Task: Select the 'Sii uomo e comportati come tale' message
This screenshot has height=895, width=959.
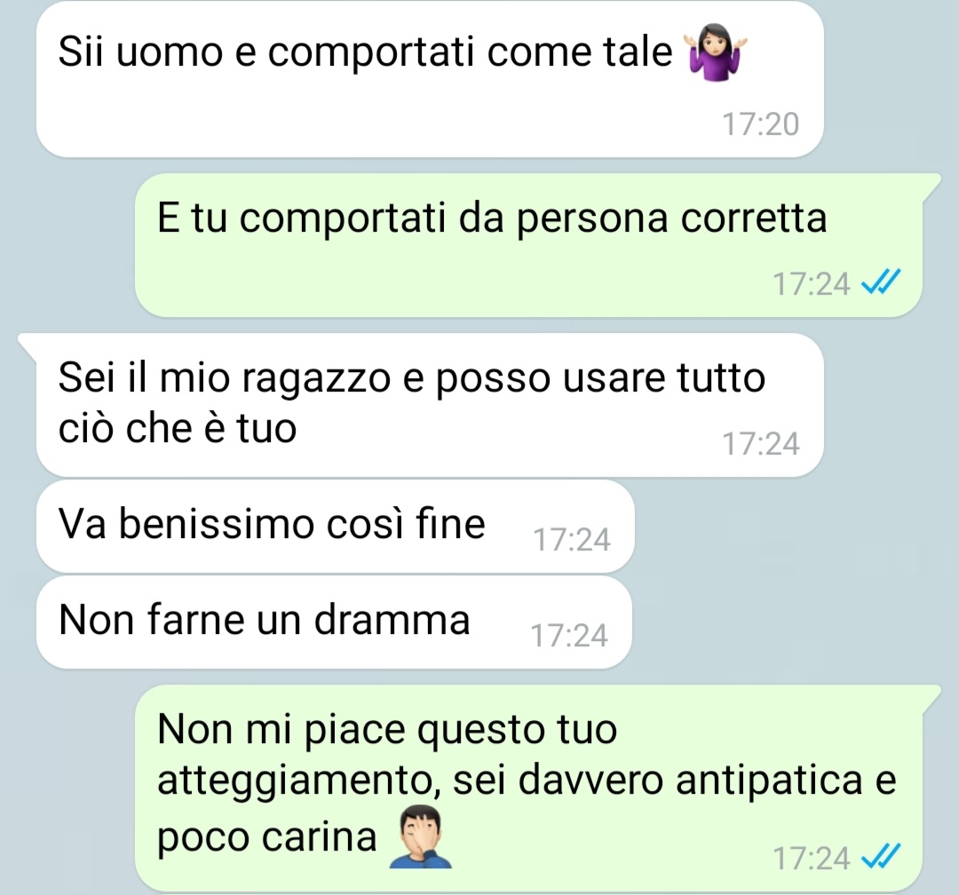Action: (x=430, y=79)
